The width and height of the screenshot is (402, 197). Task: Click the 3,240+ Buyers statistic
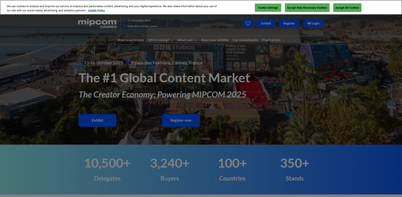tap(170, 169)
